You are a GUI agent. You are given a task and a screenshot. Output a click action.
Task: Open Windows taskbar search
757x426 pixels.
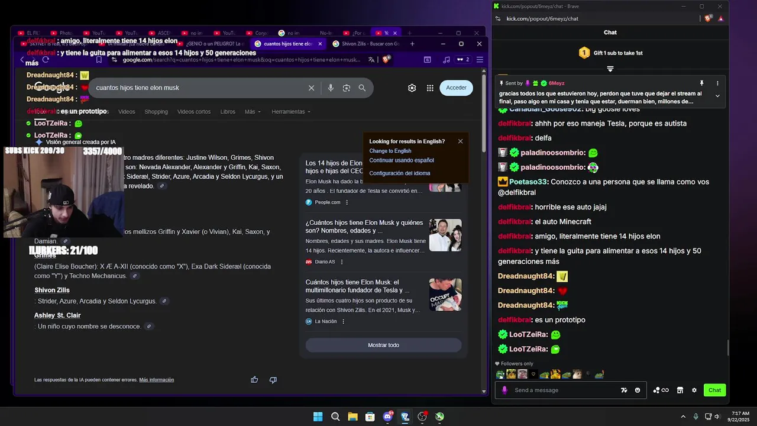click(335, 417)
